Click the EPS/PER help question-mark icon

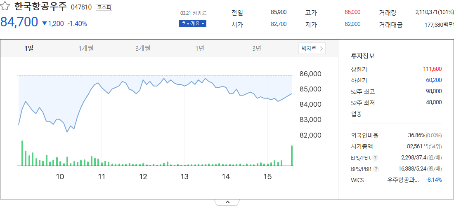pos(375,157)
